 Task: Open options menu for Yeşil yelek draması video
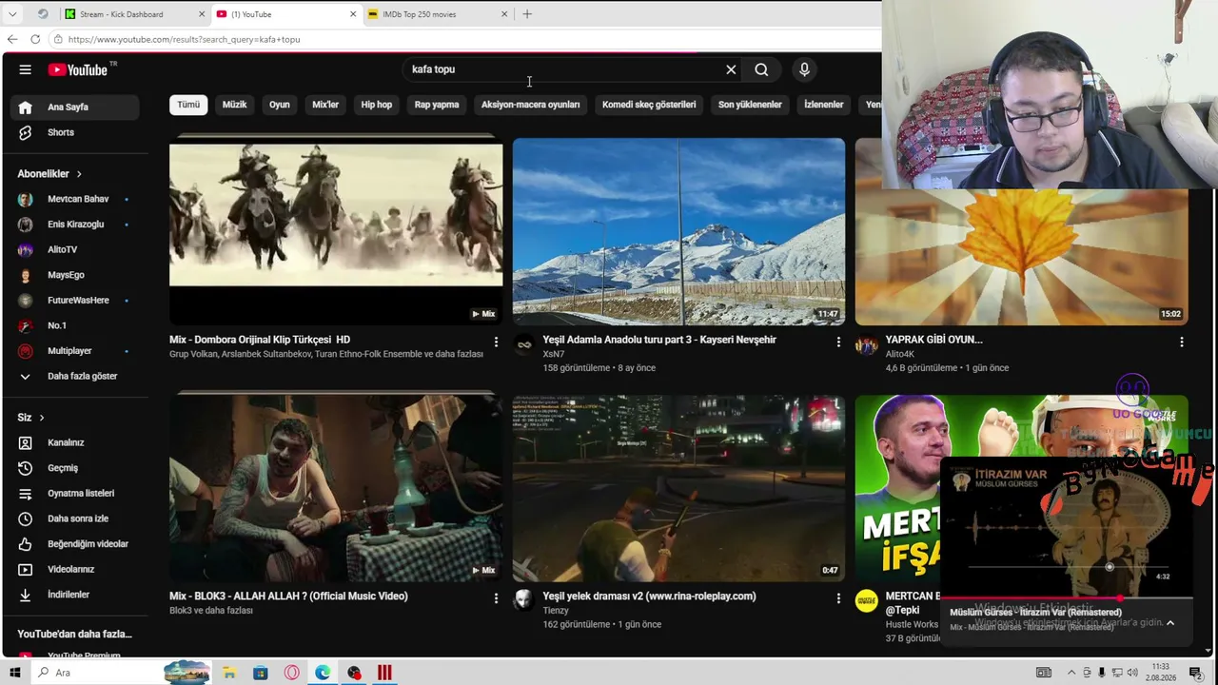[838, 598]
